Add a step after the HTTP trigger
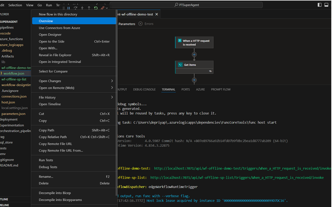Image resolution: width=333 pixels, height=207 pixels. coord(194,54)
